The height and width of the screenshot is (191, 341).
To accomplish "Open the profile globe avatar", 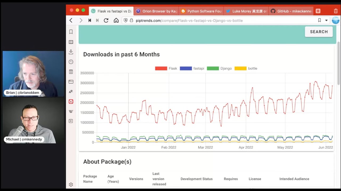I will point(336,20).
